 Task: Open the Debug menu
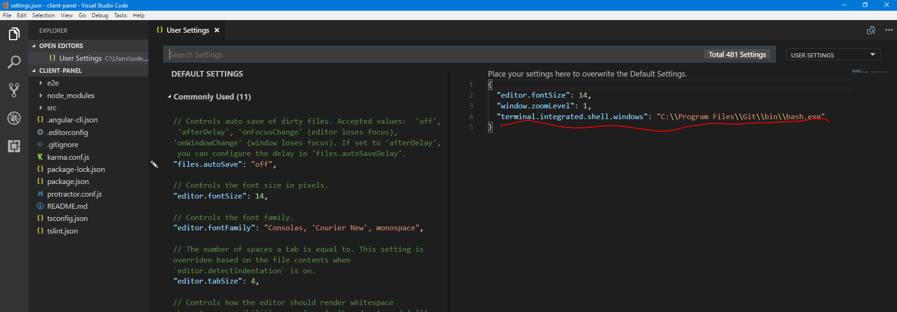100,15
